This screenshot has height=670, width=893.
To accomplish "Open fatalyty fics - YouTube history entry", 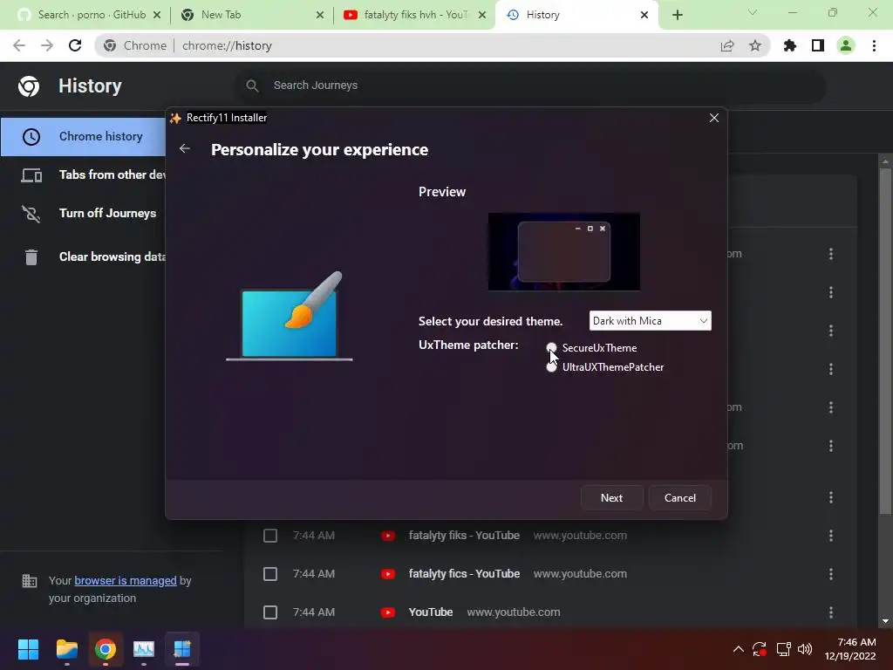I will coord(464,574).
